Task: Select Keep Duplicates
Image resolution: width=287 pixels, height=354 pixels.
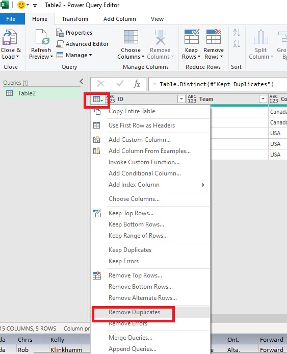Action: pos(150,250)
